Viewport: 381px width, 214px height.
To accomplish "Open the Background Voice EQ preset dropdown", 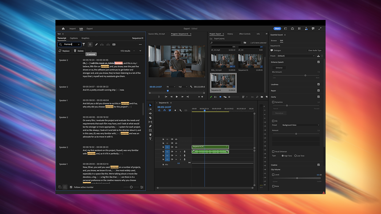I will 301,125.
